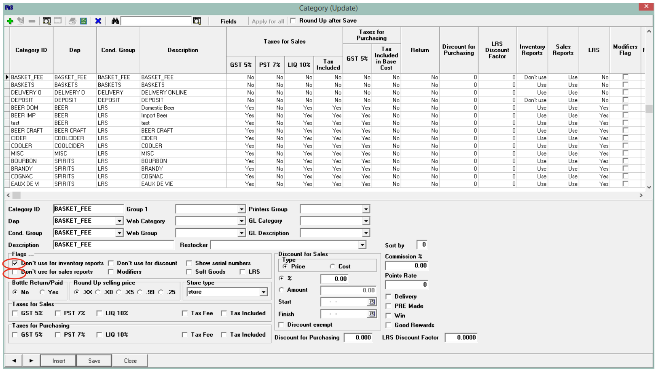This screenshot has height=371, width=656.
Task: Open the Web Group dropdown
Action: (x=241, y=233)
